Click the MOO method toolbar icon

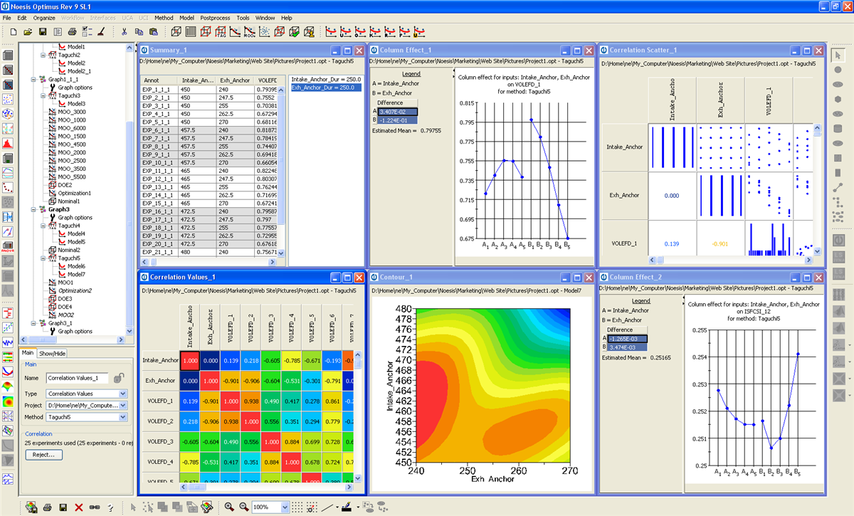[x=249, y=32]
